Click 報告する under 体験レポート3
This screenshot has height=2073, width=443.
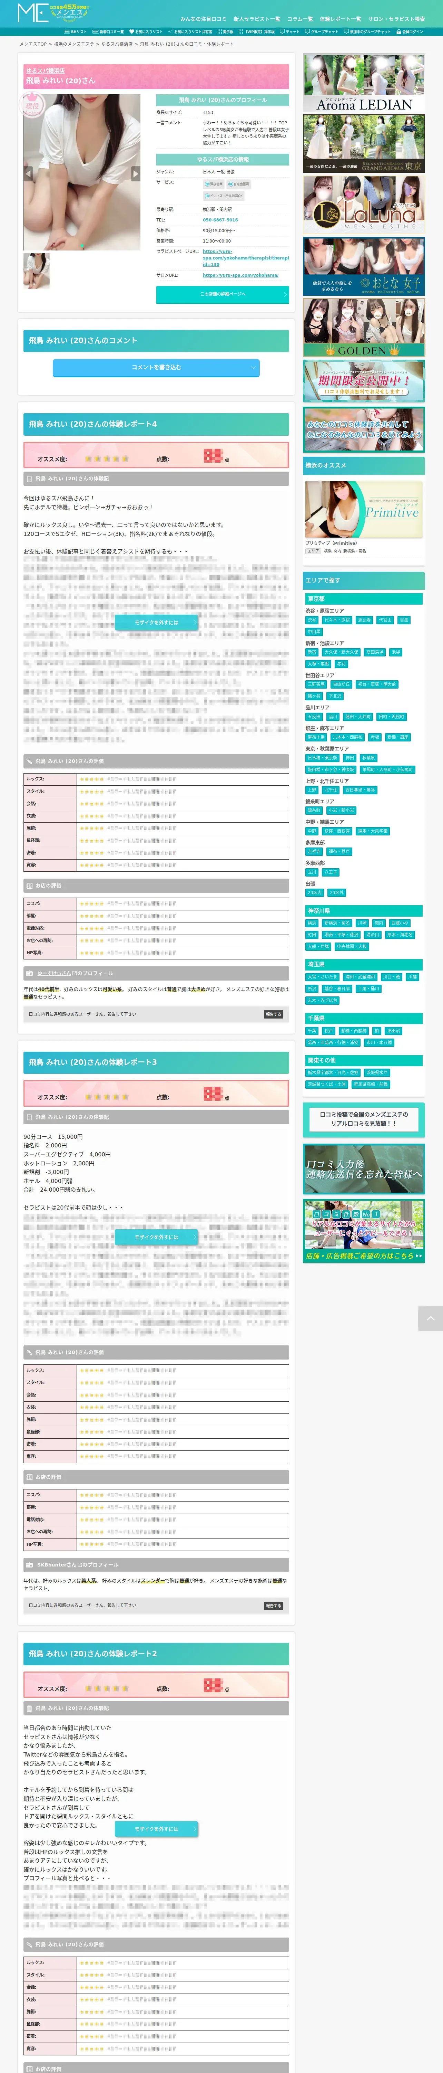[273, 1606]
